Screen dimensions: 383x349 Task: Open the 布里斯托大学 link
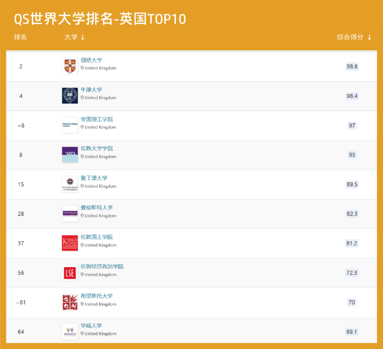tap(97, 296)
